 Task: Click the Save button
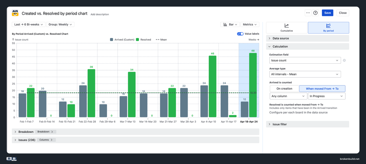pyautogui.click(x=328, y=13)
